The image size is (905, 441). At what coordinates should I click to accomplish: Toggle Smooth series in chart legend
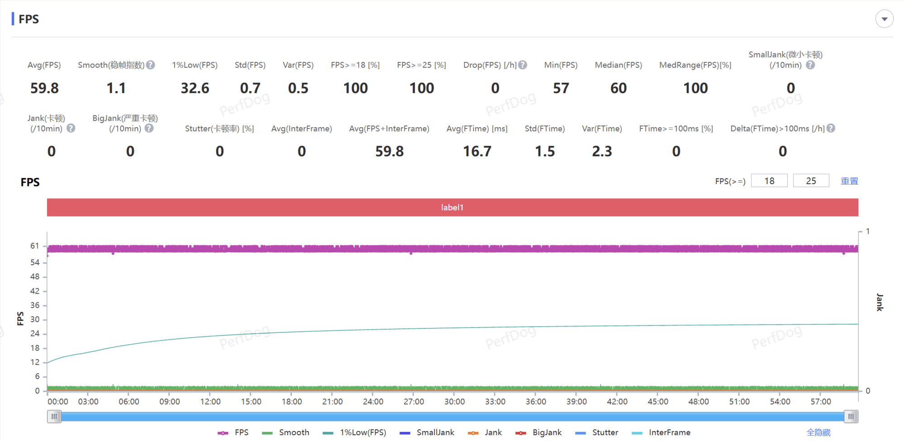click(x=286, y=433)
